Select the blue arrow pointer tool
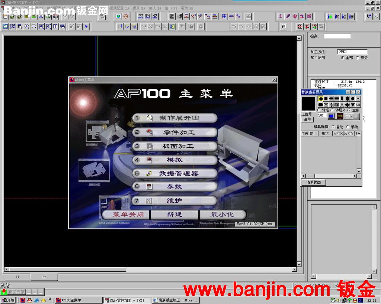The width and height of the screenshot is (381, 304). click(86, 26)
